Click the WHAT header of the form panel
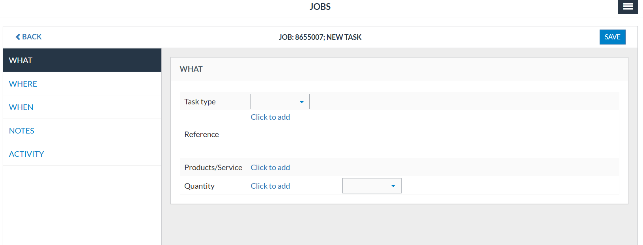 (191, 69)
